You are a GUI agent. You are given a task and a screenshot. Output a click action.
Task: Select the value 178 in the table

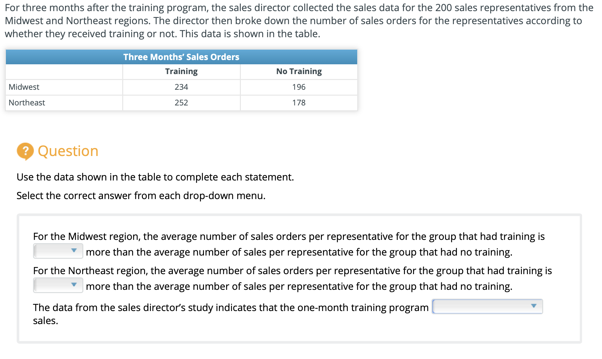tap(298, 102)
